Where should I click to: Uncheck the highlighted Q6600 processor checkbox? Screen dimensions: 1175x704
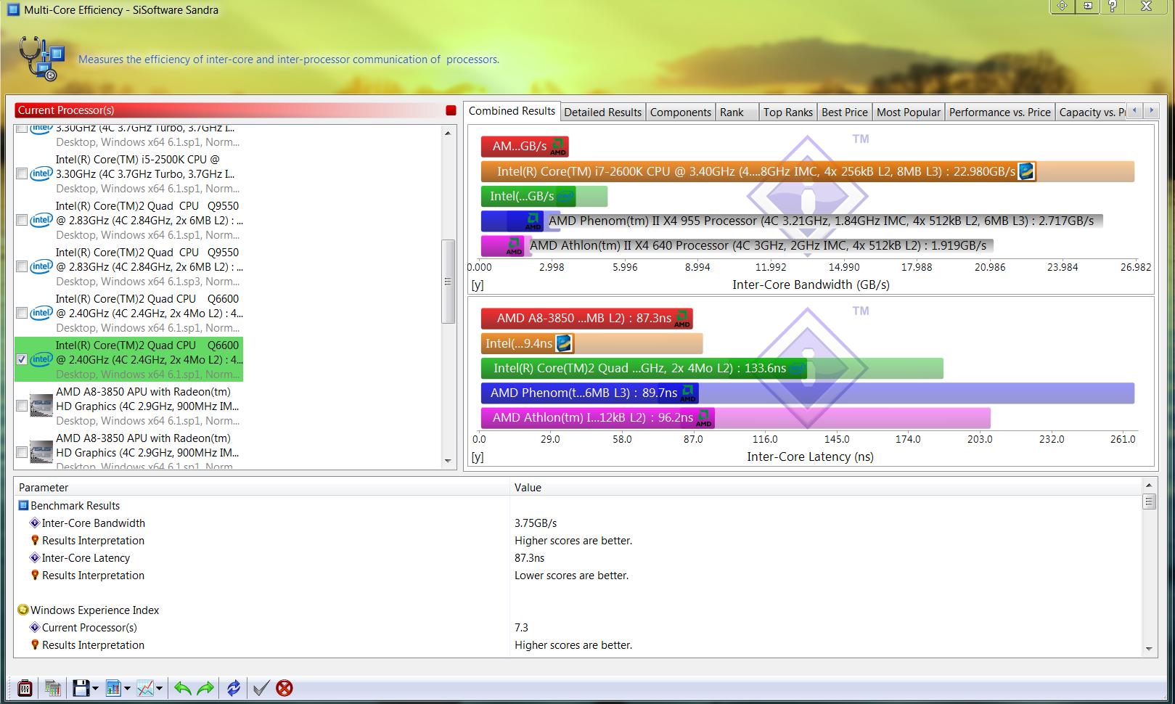(x=22, y=359)
